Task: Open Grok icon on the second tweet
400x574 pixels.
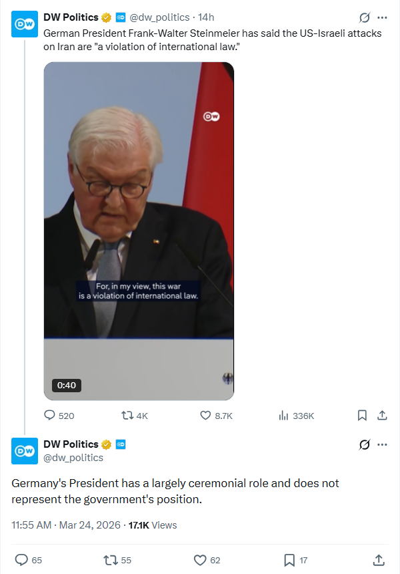Action: [365, 444]
